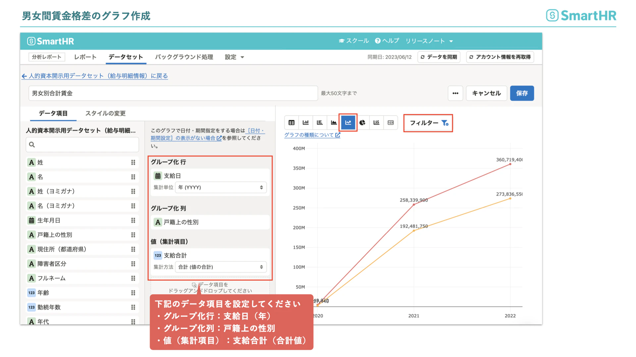Viewport: 636px width, 357px height.
Task: Select the vertical bar chart icon
Action: [x=306, y=123]
